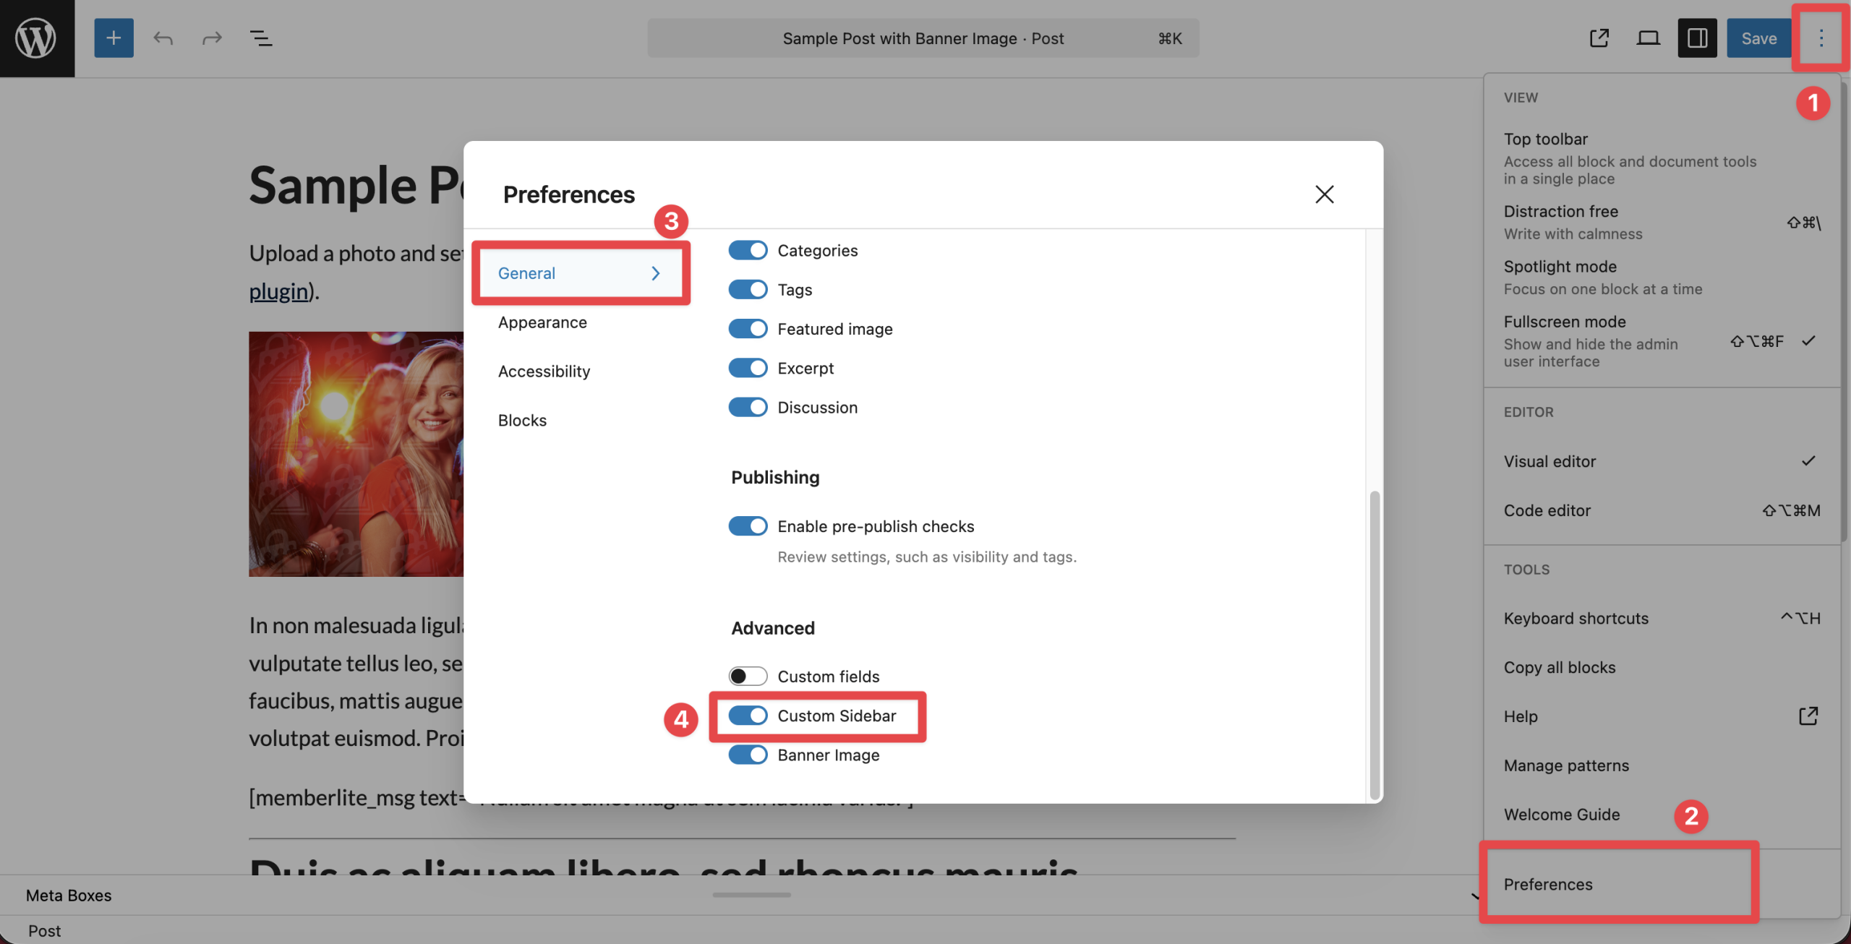1851x944 pixels.
Task: Switch to the Appearance preferences tab
Action: tap(542, 322)
